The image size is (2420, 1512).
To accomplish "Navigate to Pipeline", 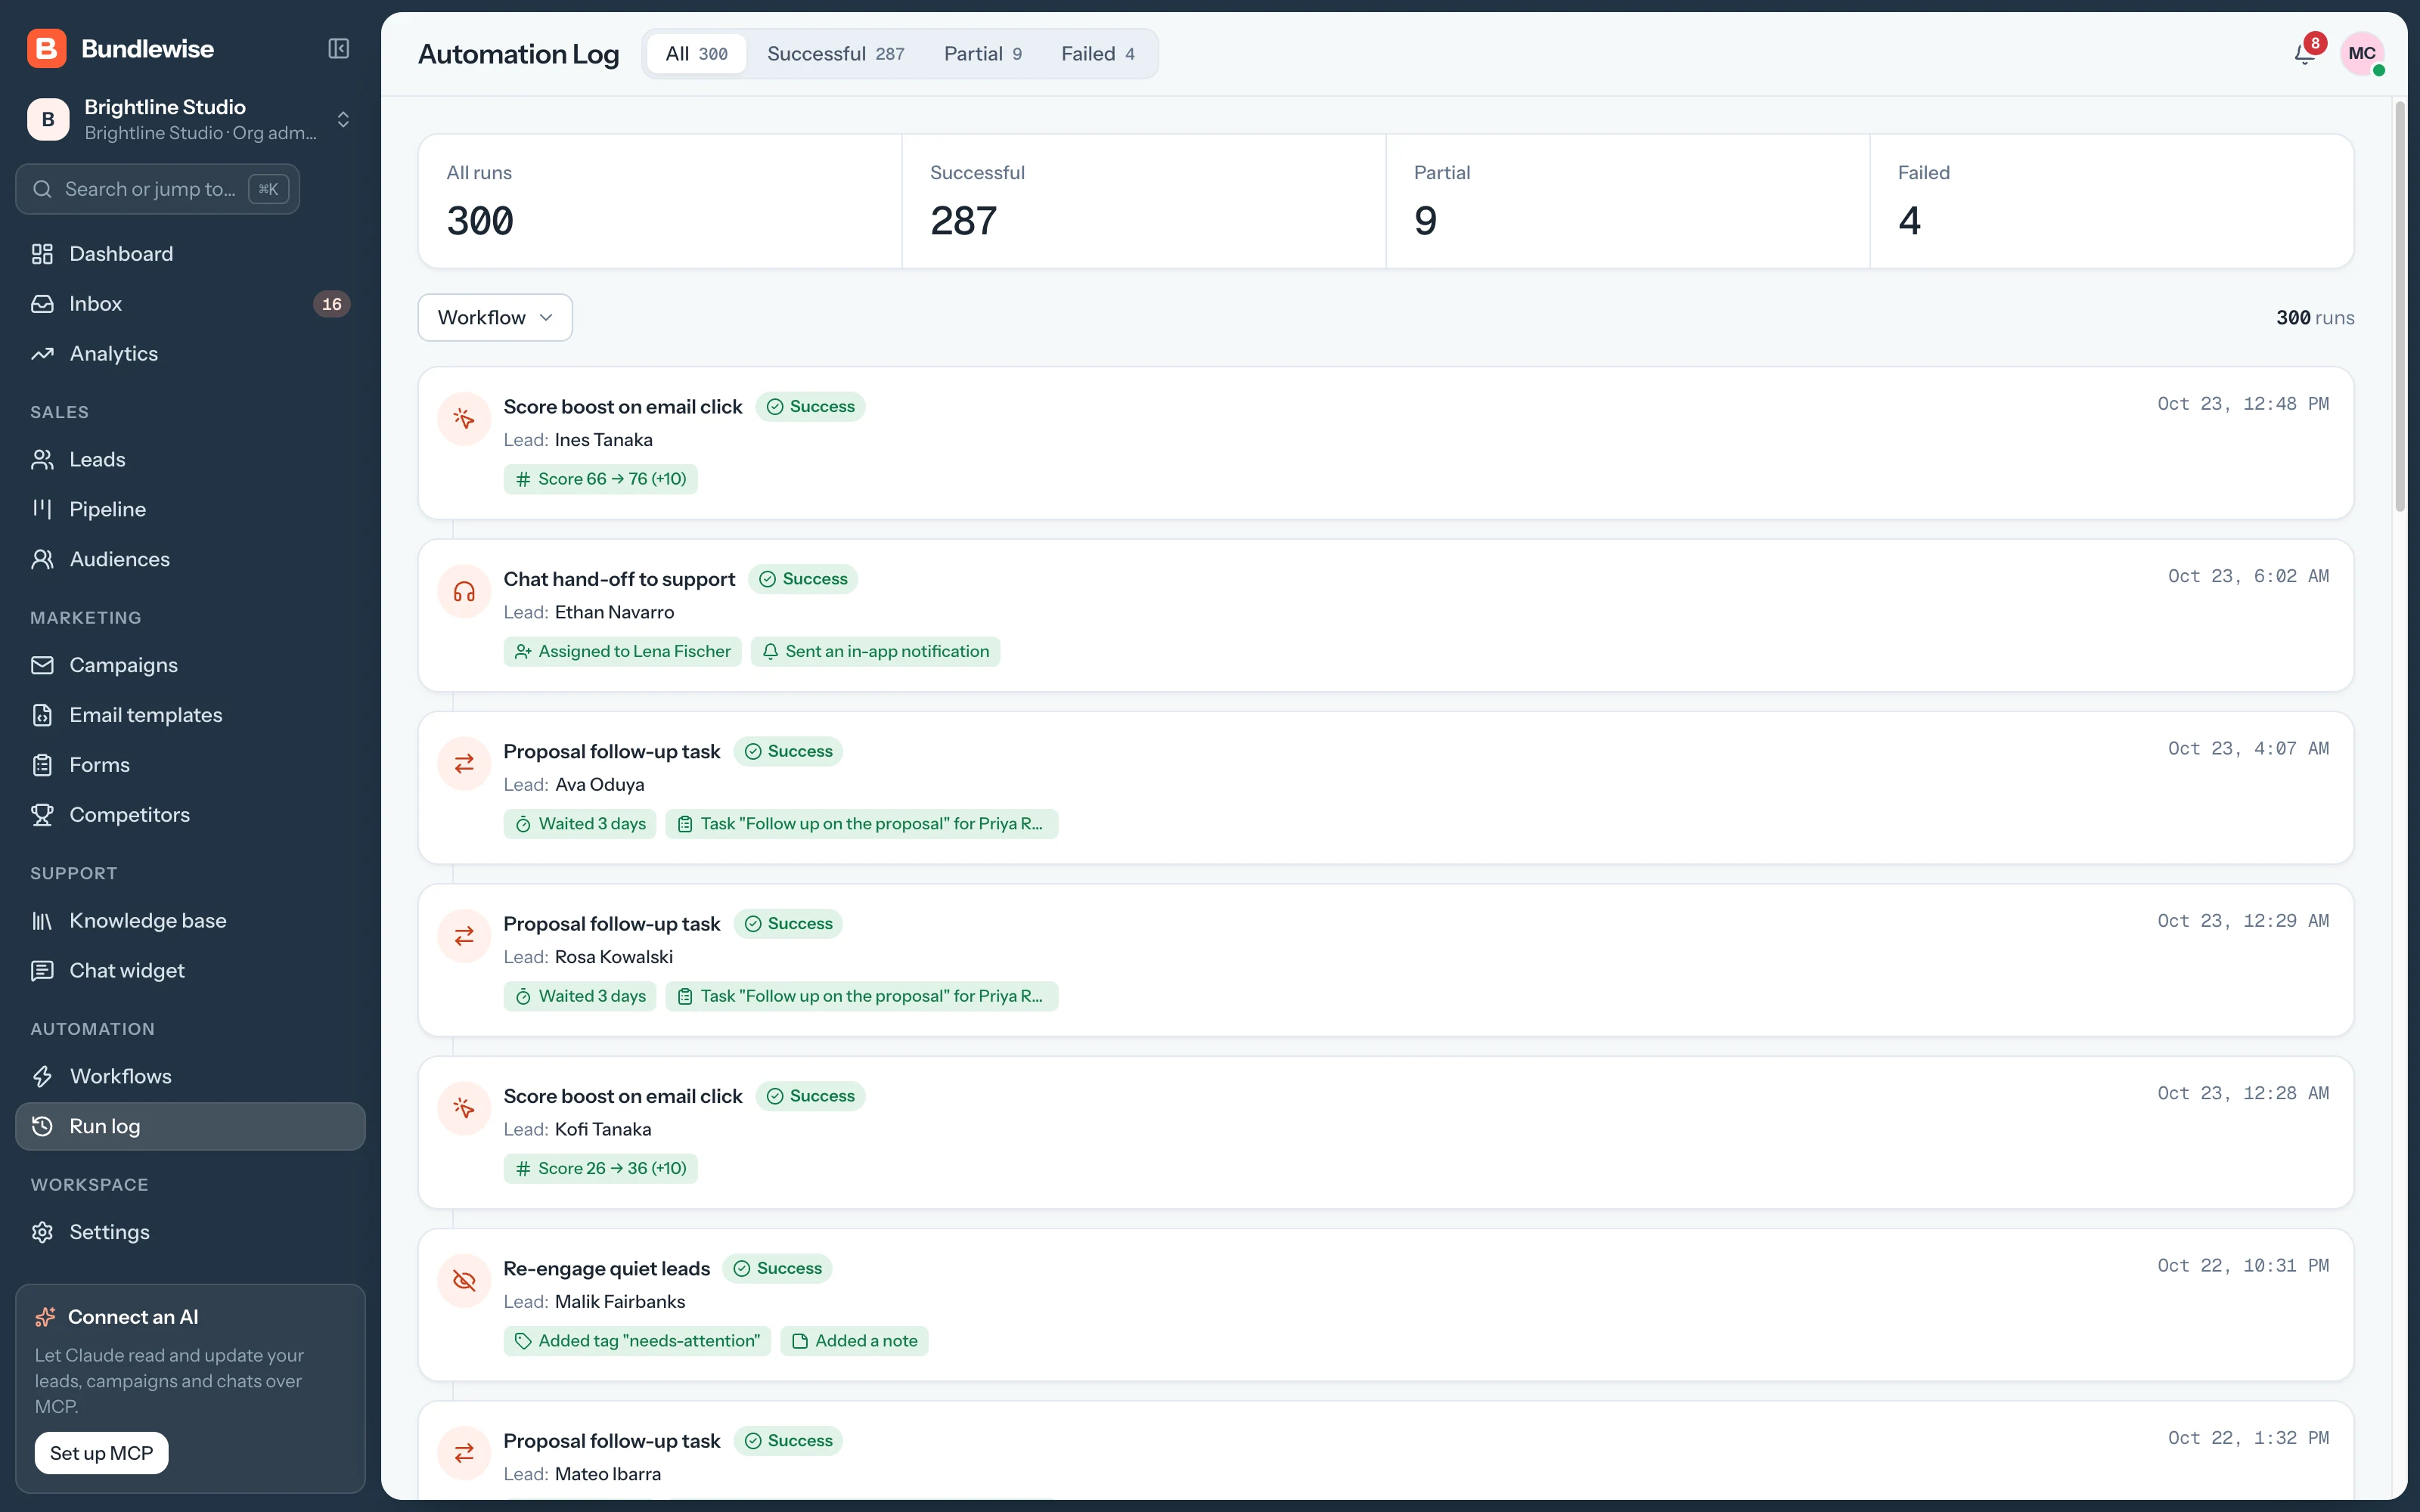I will point(190,509).
